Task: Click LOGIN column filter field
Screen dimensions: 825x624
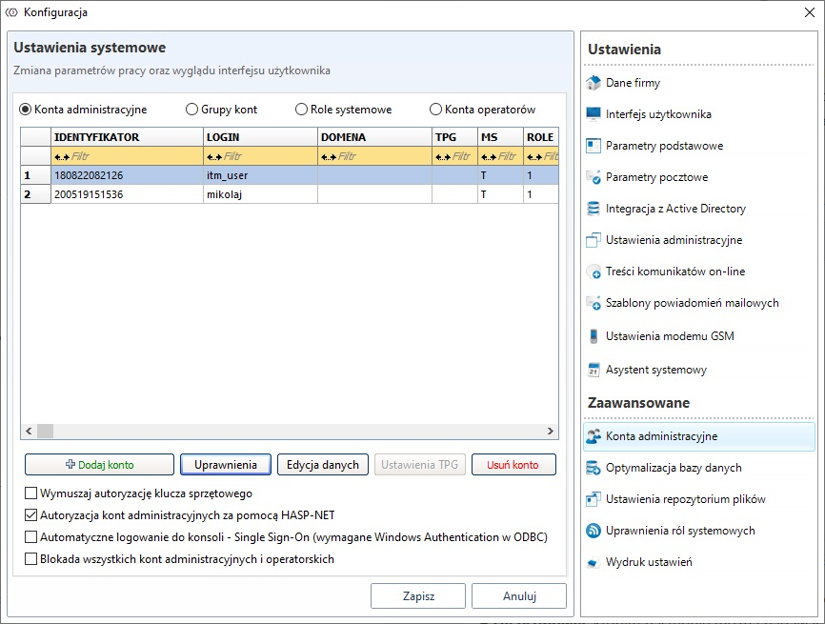Action: [260, 156]
